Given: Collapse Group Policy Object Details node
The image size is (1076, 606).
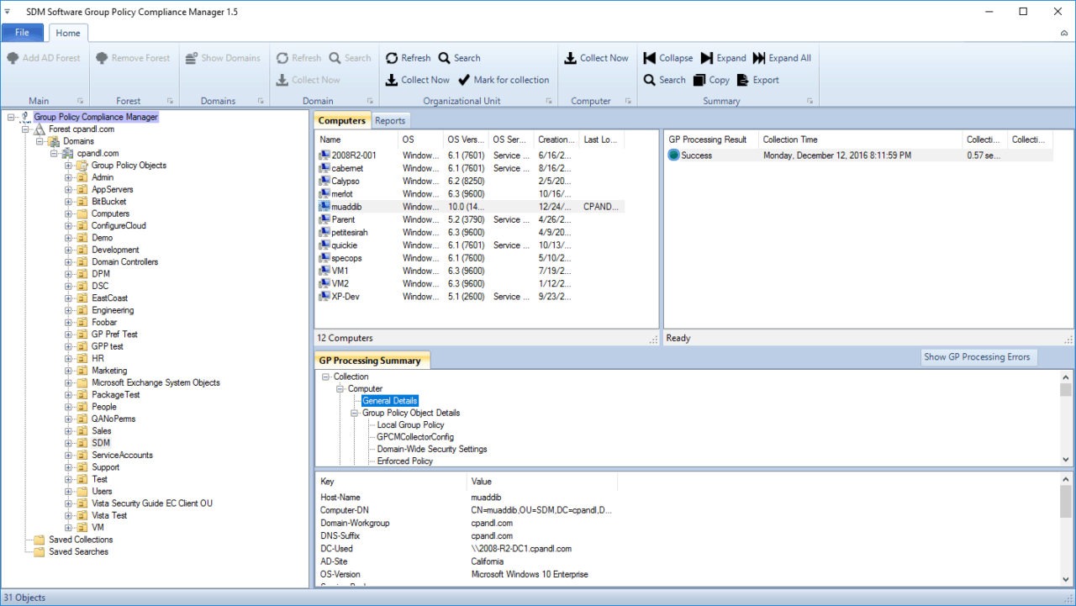Looking at the screenshot, I should [355, 414].
